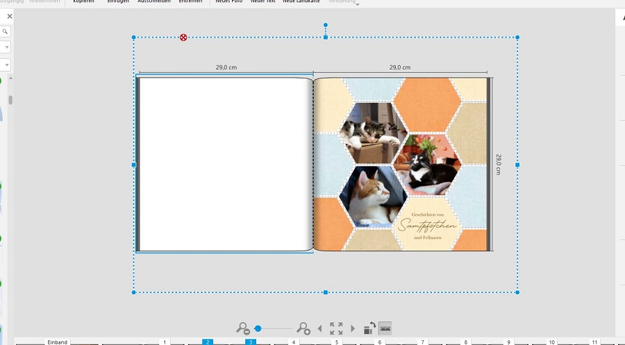The width and height of the screenshot is (625, 345).
Task: Select the Einband page in the page strip
Action: click(58, 342)
